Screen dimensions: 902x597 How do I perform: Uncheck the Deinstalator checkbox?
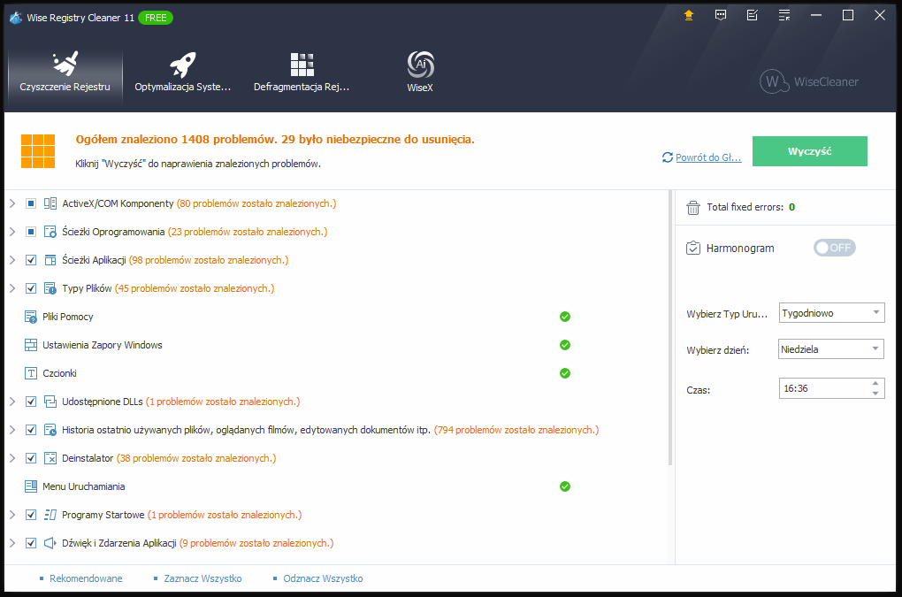coord(31,458)
